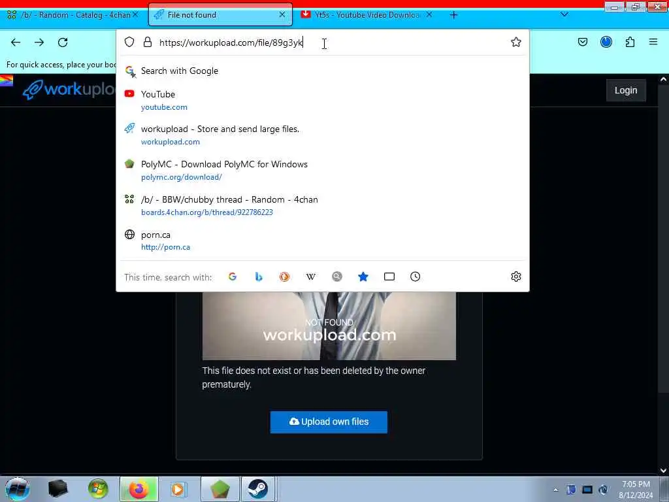Search this time with Wikipedia icon
Image resolution: width=669 pixels, height=502 pixels.
[x=310, y=276]
